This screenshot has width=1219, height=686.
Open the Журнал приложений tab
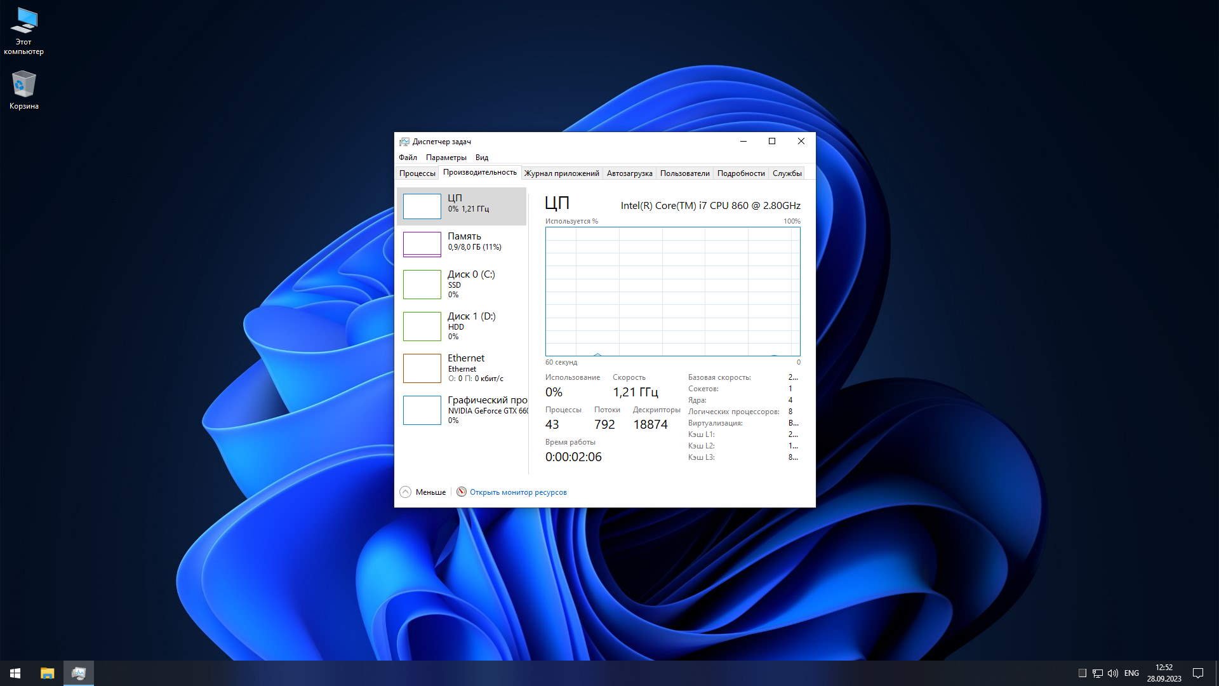(561, 173)
